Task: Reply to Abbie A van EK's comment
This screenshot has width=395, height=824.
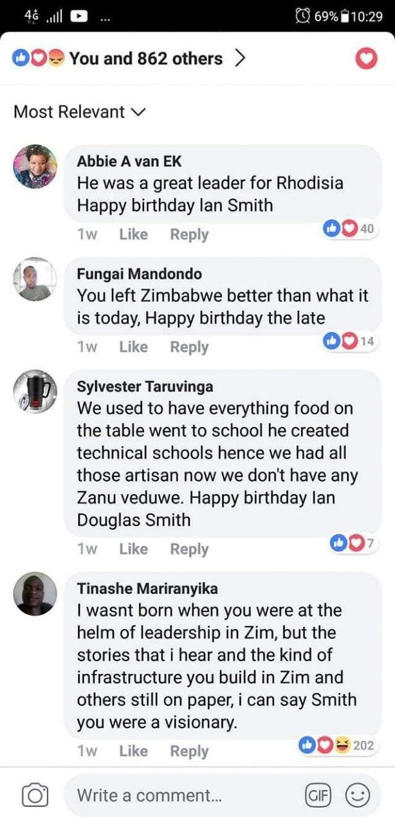Action: [189, 234]
